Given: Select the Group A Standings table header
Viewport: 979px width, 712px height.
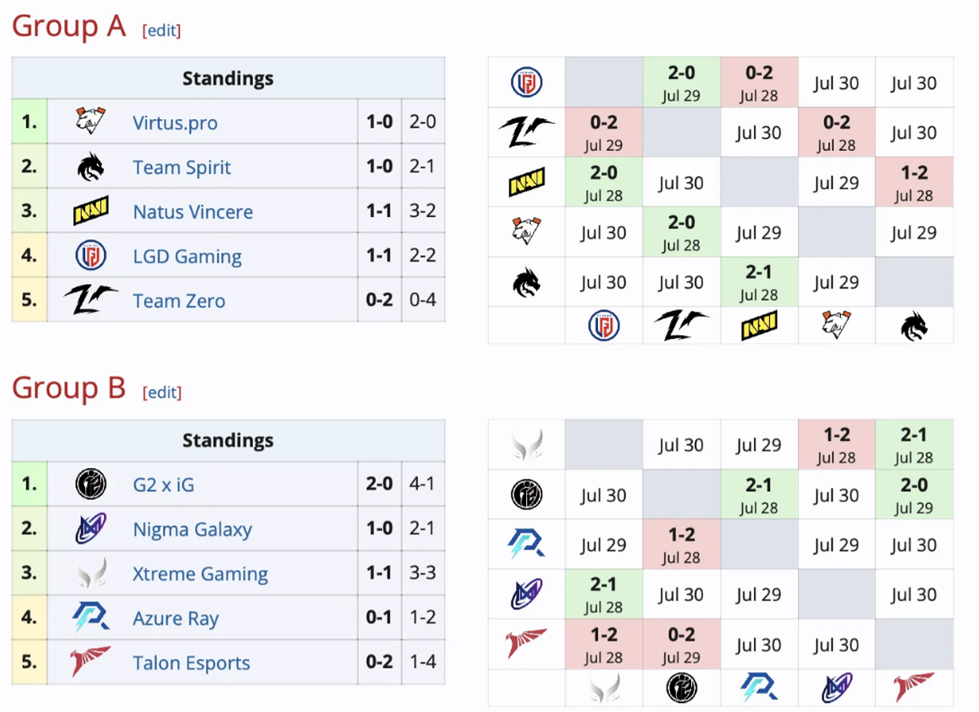Looking at the screenshot, I should click(x=228, y=78).
